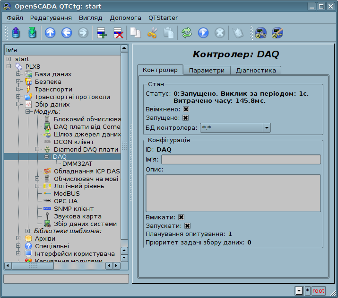This screenshot has height=298, width=338.
Task: Open the БД контролера dropdown
Action: click(267, 127)
